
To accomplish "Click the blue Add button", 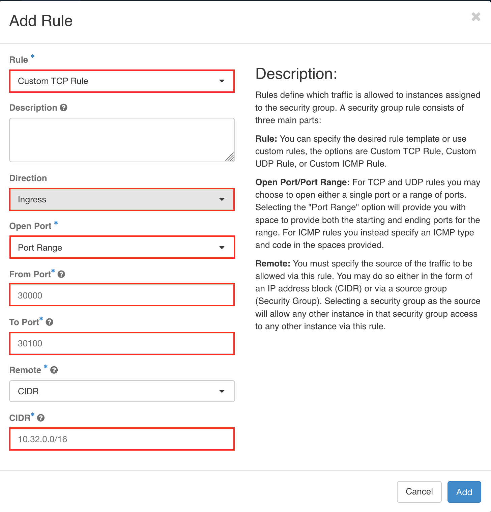I will pos(464,492).
